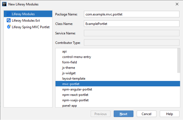
Task: Select Liferay Modules Ext project type
Action: (x=28, y=20)
